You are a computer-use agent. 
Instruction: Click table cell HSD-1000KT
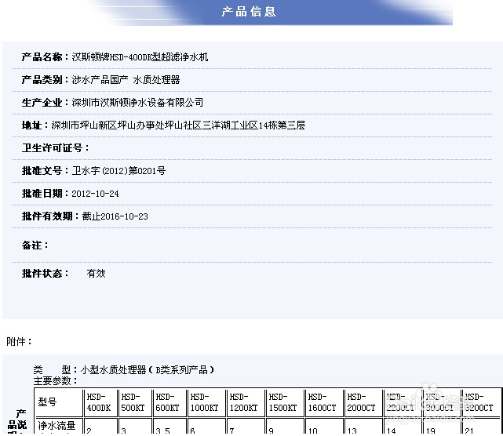(x=206, y=402)
